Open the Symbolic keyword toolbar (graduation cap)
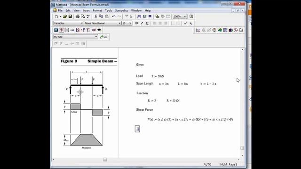This screenshot has width=301, height=169. click(x=99, y=30)
